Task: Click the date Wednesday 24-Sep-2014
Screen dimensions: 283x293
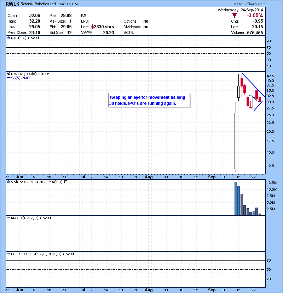Action: pyautogui.click(x=240, y=10)
